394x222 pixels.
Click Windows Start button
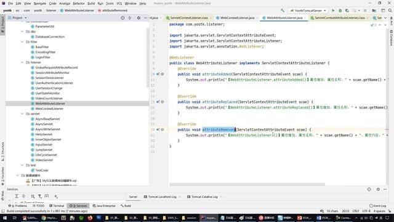(x=4, y=218)
